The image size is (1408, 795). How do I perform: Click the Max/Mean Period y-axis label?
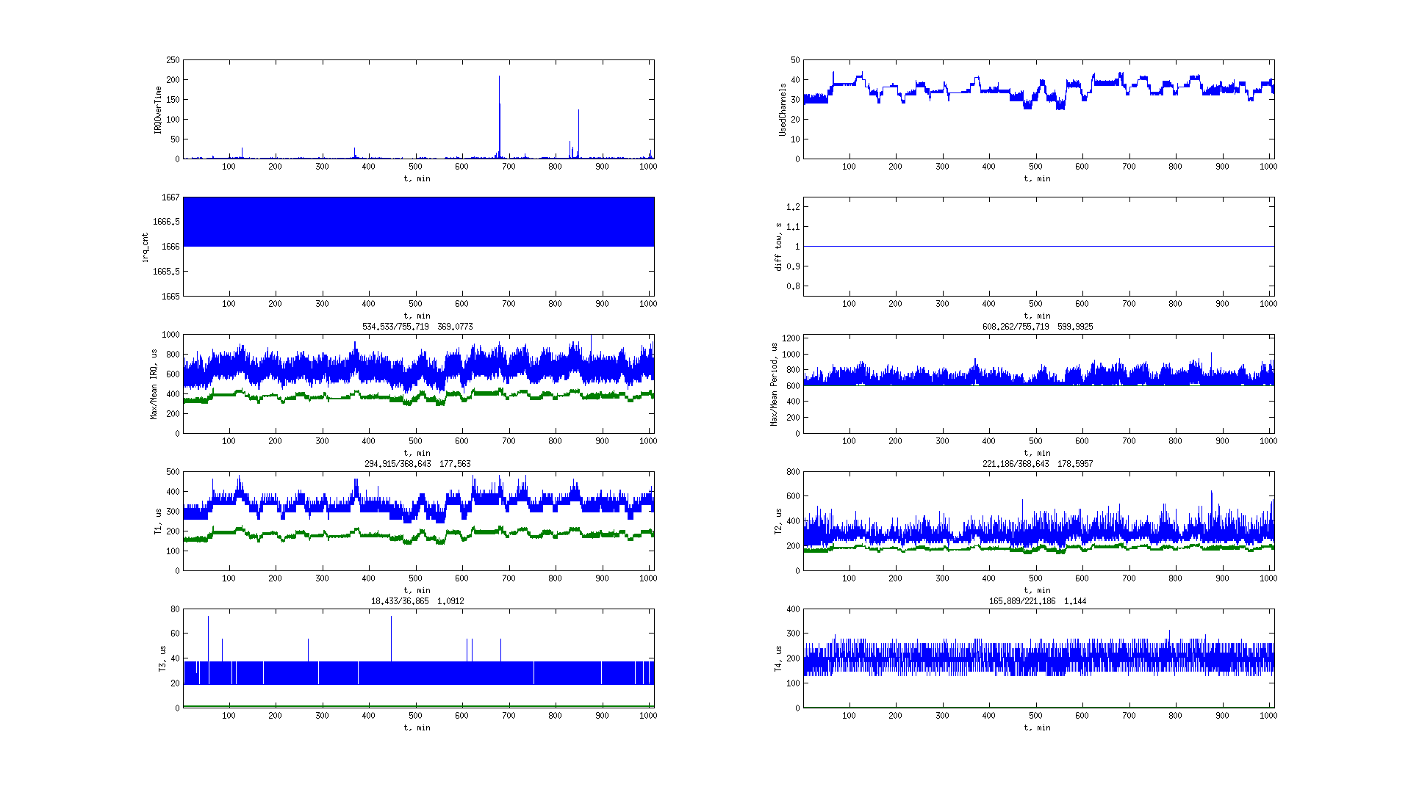[774, 384]
